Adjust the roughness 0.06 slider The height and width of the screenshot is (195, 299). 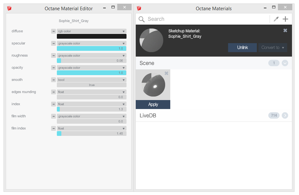click(x=92, y=61)
